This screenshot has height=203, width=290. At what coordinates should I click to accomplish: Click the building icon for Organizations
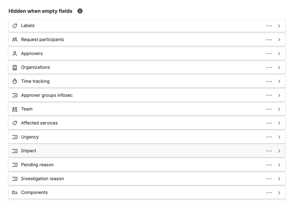15,67
